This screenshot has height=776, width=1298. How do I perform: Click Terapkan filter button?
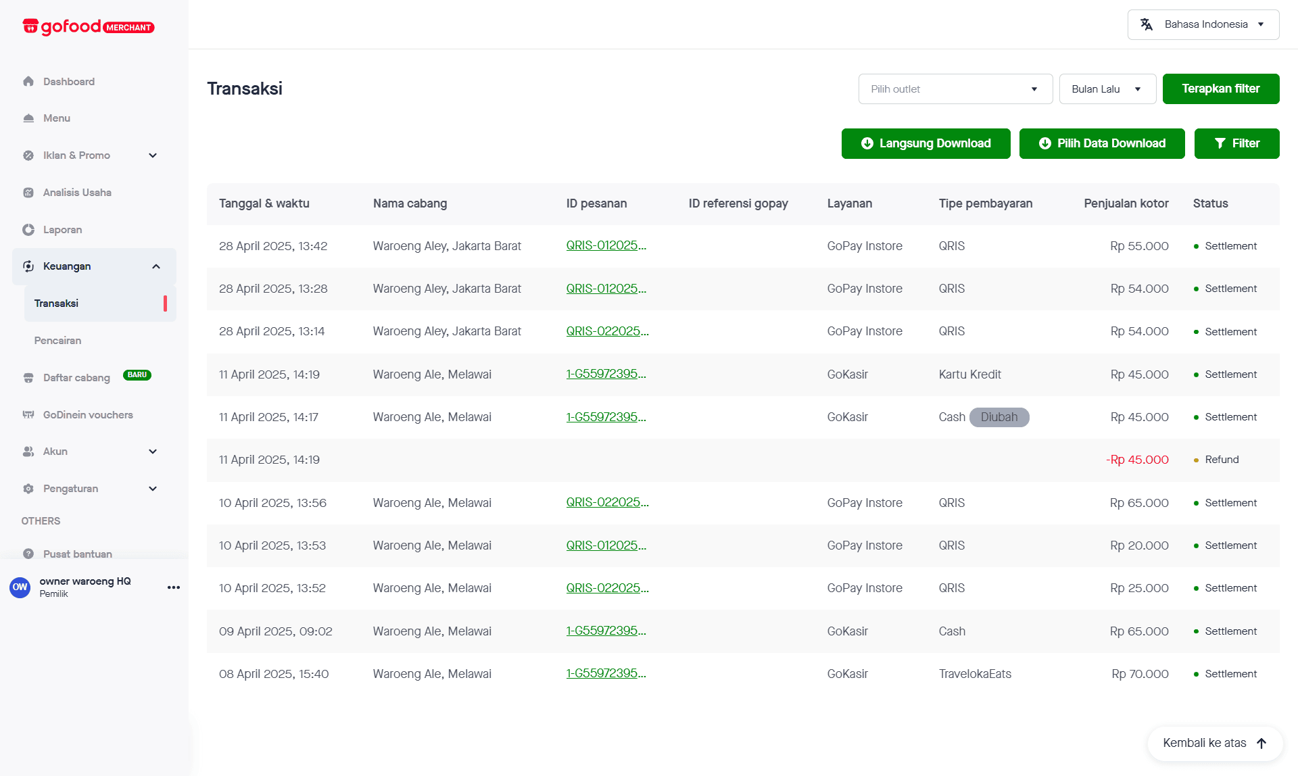pyautogui.click(x=1221, y=89)
